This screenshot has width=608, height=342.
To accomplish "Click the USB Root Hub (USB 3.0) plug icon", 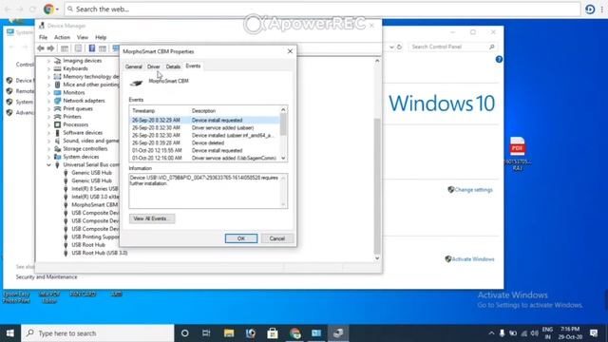I will 66,253.
